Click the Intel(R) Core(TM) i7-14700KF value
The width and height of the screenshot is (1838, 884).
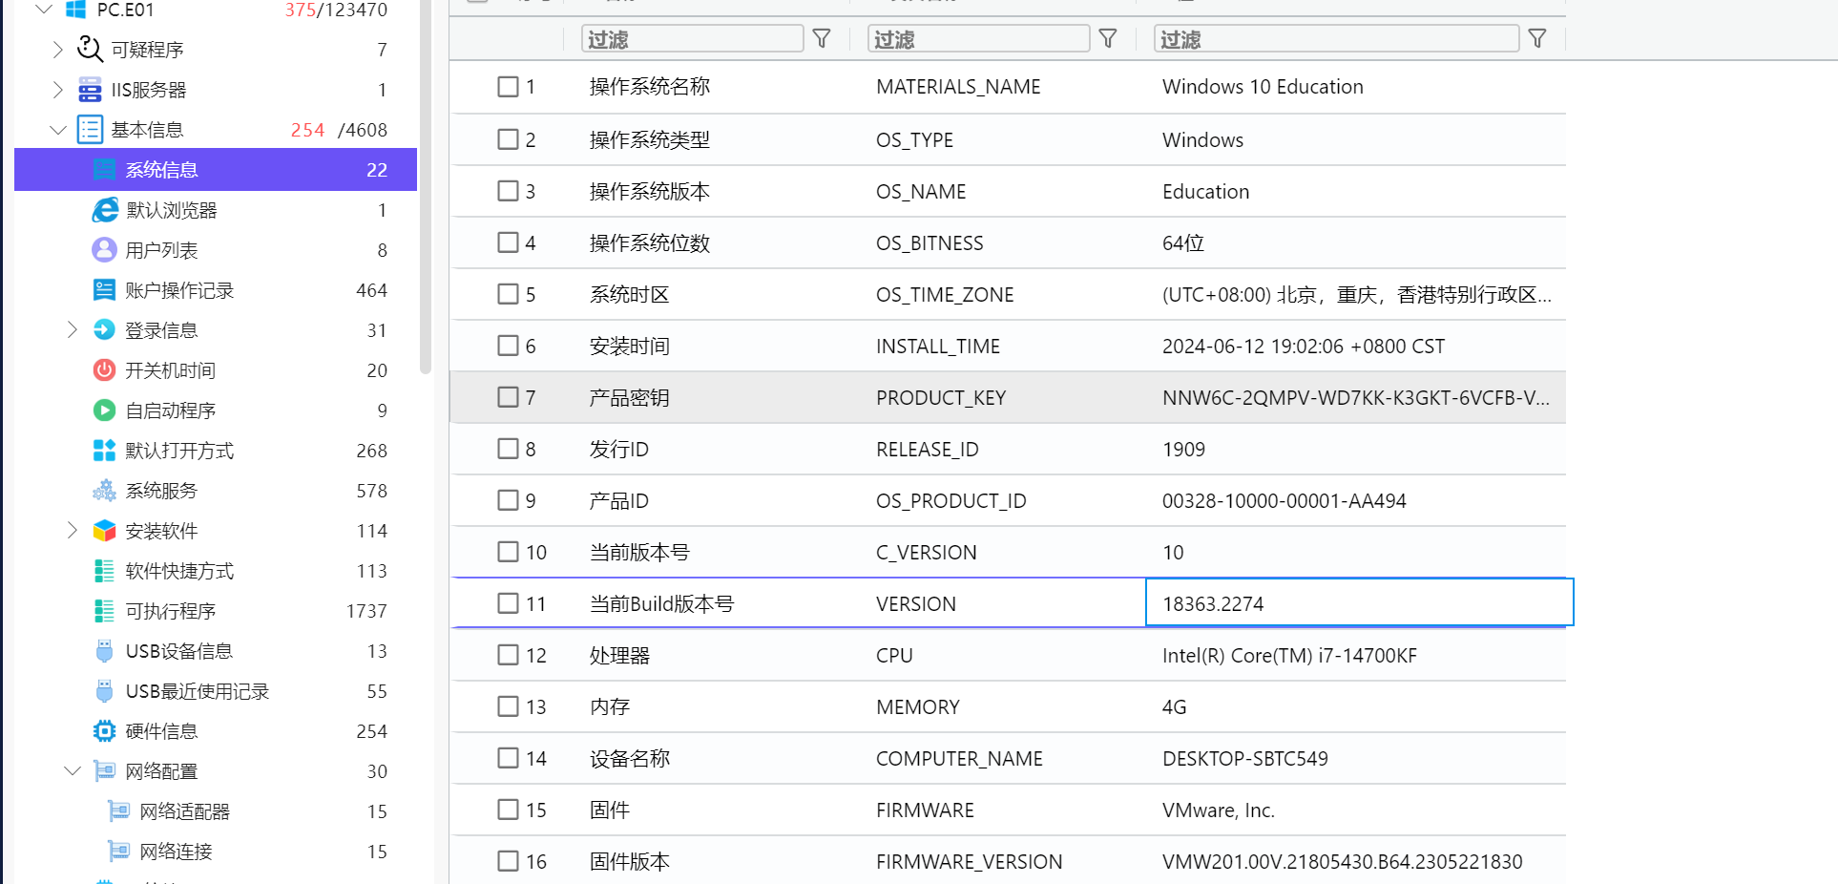click(1289, 655)
